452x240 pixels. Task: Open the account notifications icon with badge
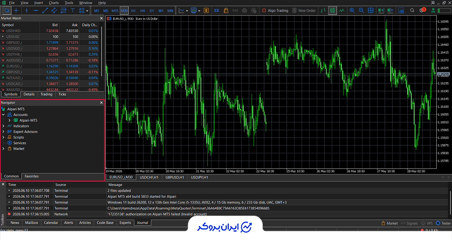(422, 10)
